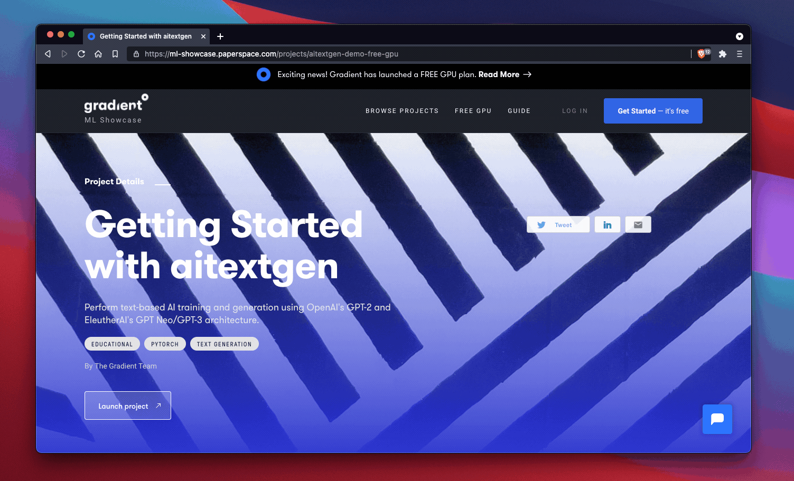
Task: Reload the page with the refresh icon
Action: point(81,54)
